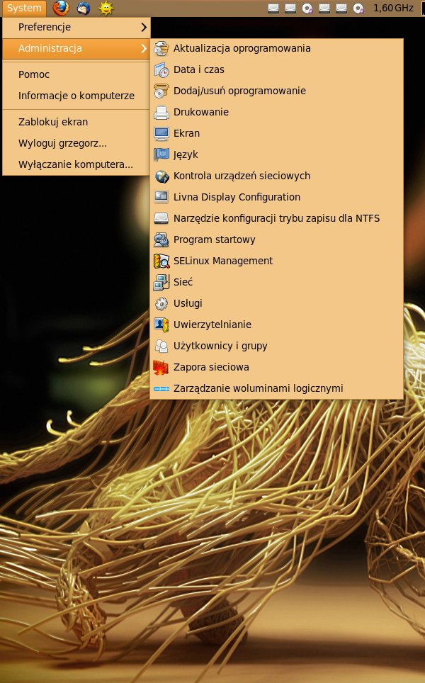The height and width of the screenshot is (683, 425).
Task: Click the Zapora sieciowa firewall icon
Action: pos(161,367)
